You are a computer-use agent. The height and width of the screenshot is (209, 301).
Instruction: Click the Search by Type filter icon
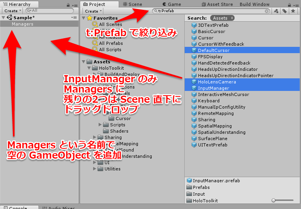coord(276,11)
